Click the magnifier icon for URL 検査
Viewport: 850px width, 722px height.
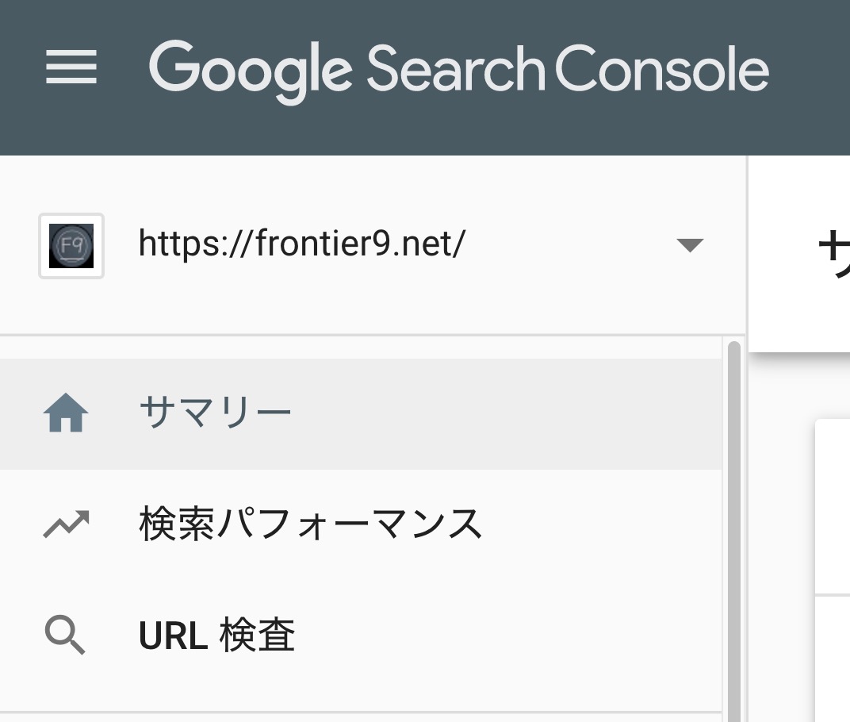pyautogui.click(x=65, y=636)
